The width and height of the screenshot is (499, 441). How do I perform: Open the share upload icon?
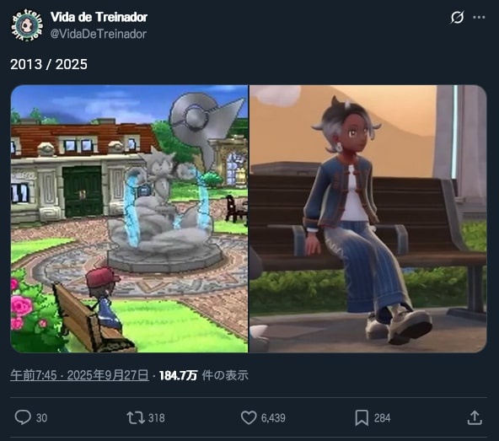pyautogui.click(x=475, y=417)
